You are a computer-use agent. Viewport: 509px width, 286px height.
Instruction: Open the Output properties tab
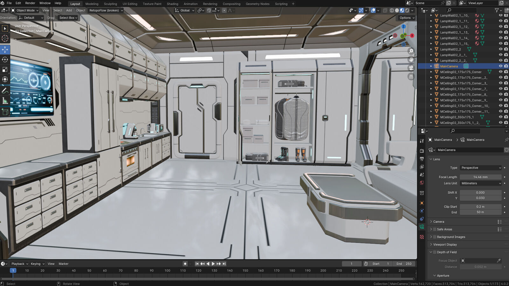[422, 159]
